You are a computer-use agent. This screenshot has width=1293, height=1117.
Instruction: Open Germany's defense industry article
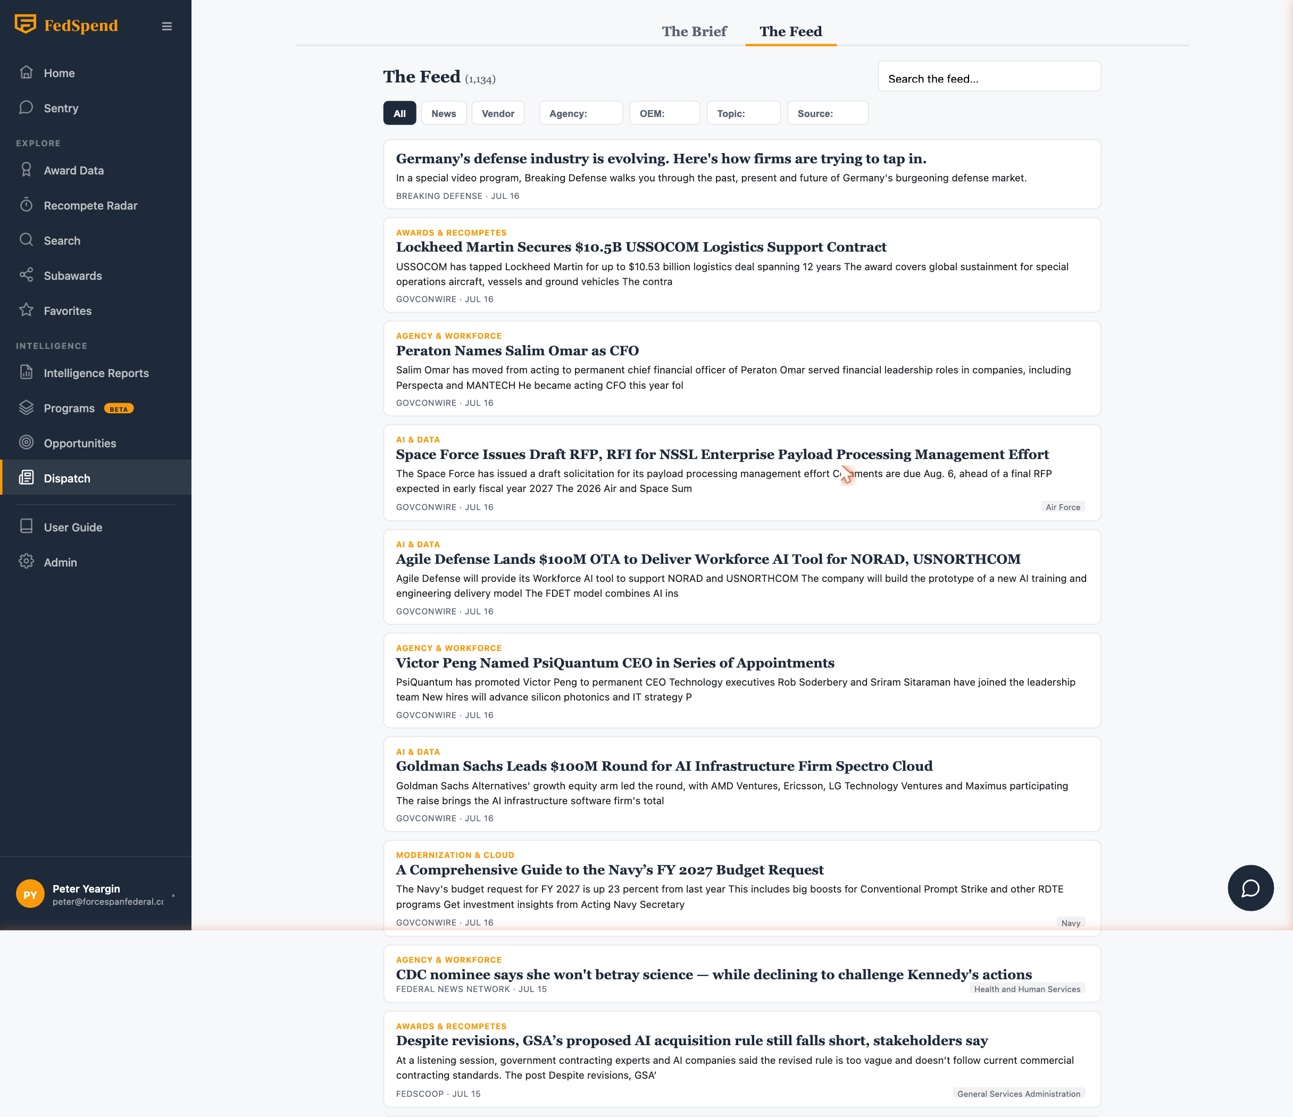(x=661, y=159)
